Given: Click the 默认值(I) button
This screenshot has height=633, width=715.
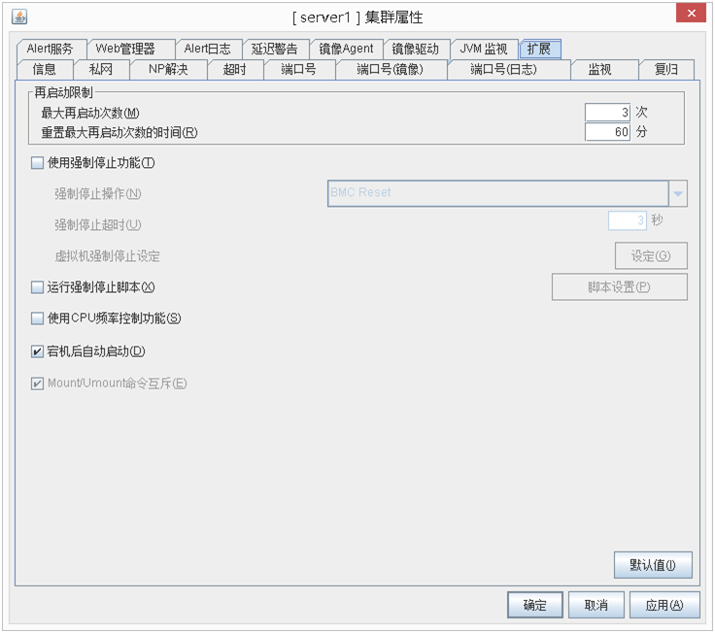Looking at the screenshot, I should coord(653,565).
